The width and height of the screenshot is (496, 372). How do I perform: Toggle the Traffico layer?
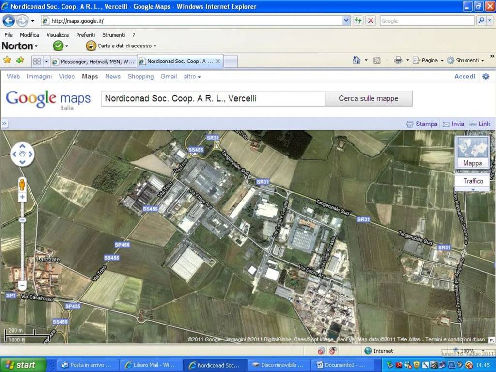click(x=473, y=181)
